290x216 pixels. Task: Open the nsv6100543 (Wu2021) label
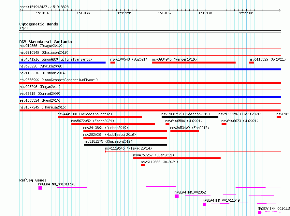[x=129, y=59]
